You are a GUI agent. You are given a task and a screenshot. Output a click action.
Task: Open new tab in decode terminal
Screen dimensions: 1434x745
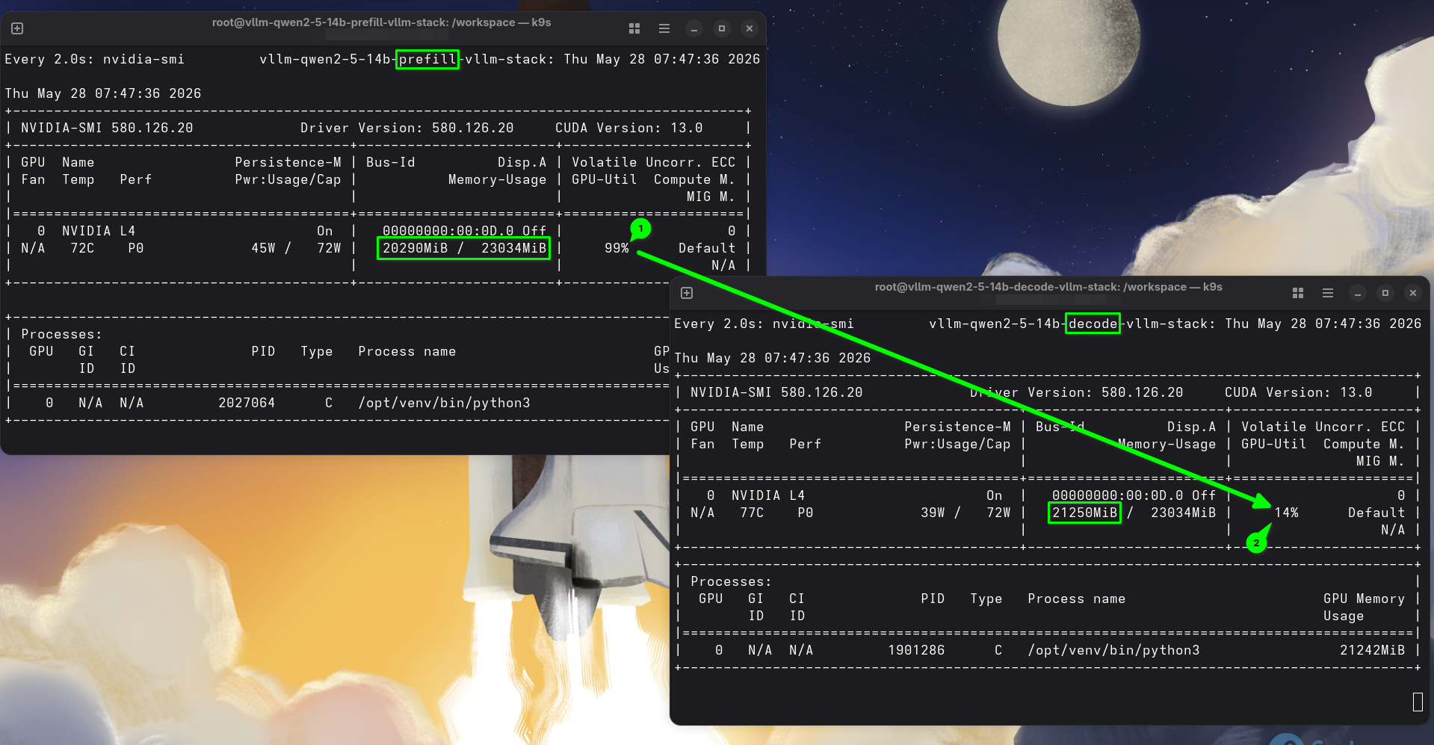pos(687,293)
